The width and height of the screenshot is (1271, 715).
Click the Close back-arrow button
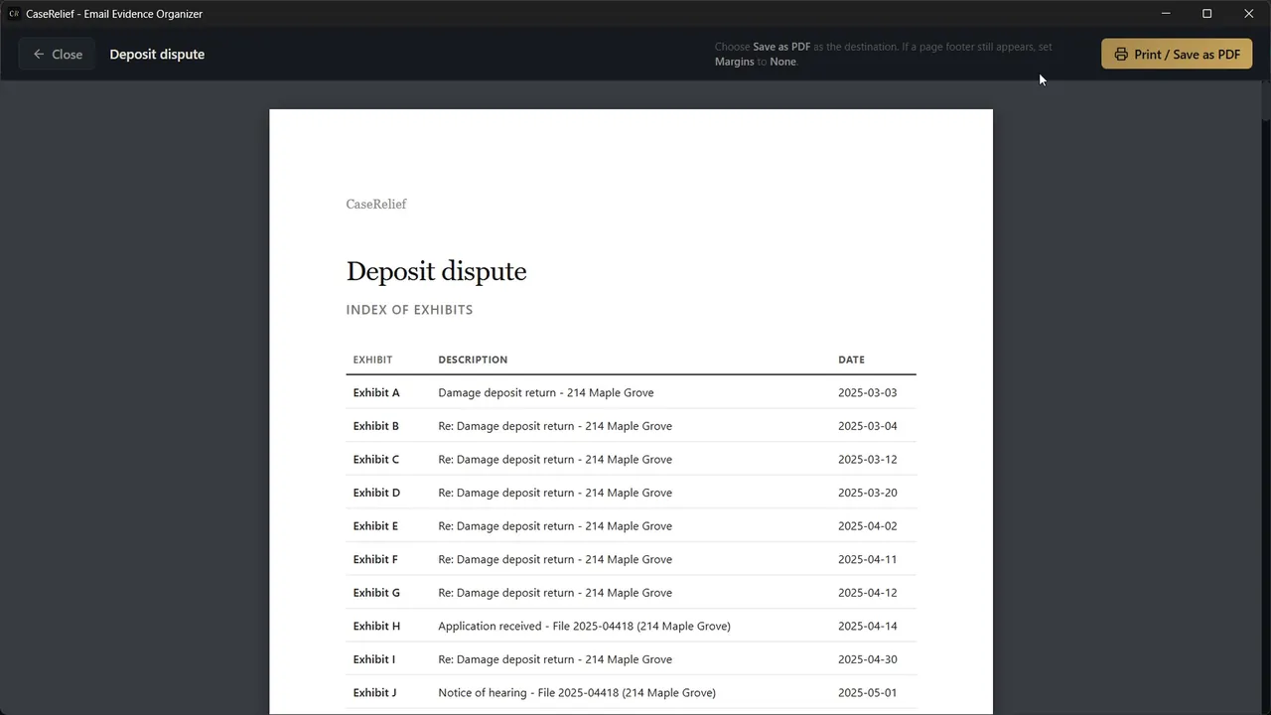(x=58, y=55)
